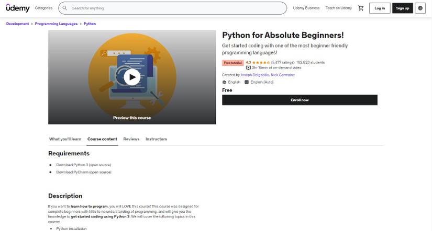The height and width of the screenshot is (231, 432).
Task: Open the language selector globe button
Action: pos(420,8)
